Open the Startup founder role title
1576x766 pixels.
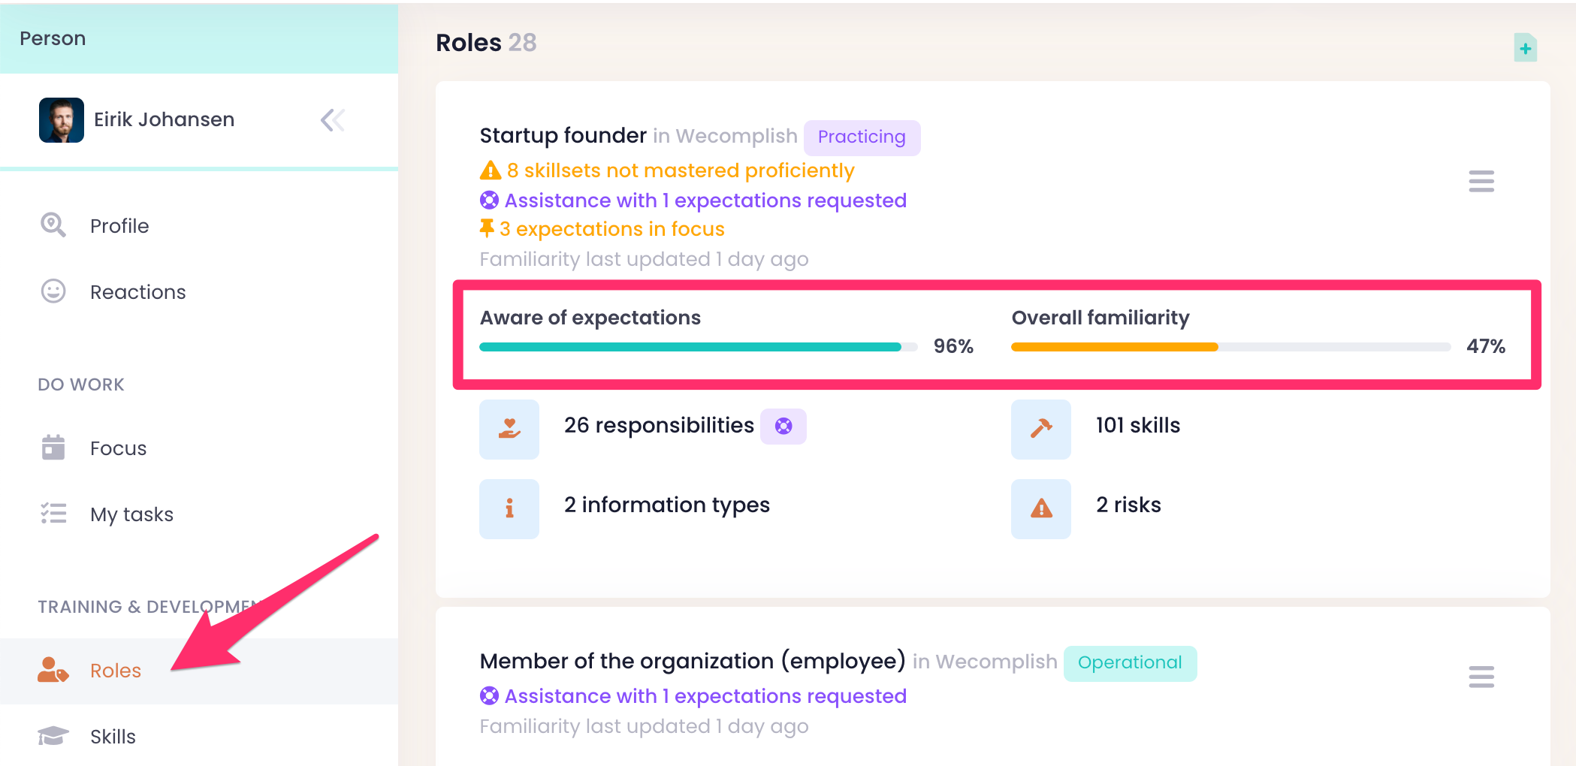563,135
